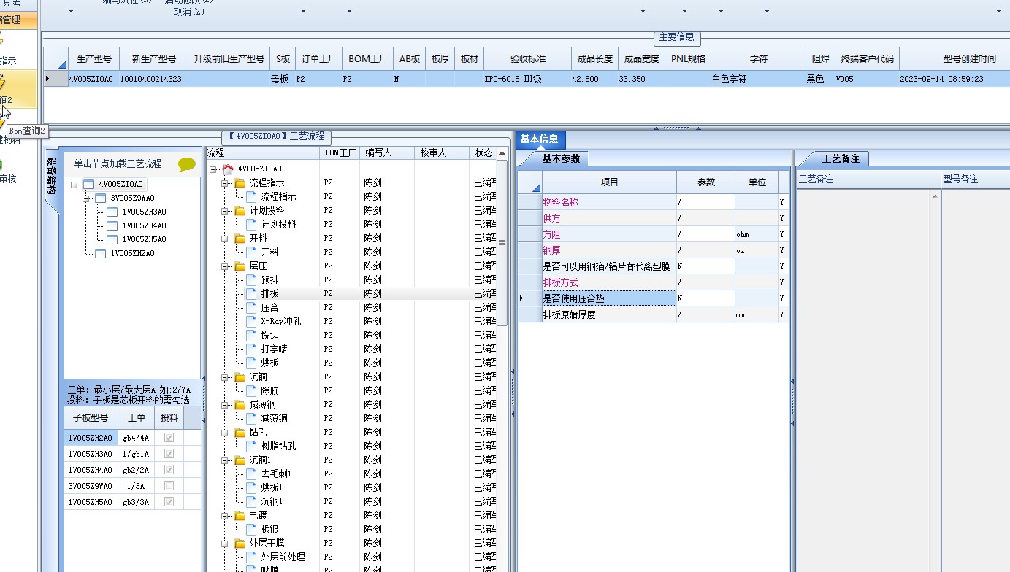Click the document icon beside 压合
The image size is (1010, 572).
(251, 307)
